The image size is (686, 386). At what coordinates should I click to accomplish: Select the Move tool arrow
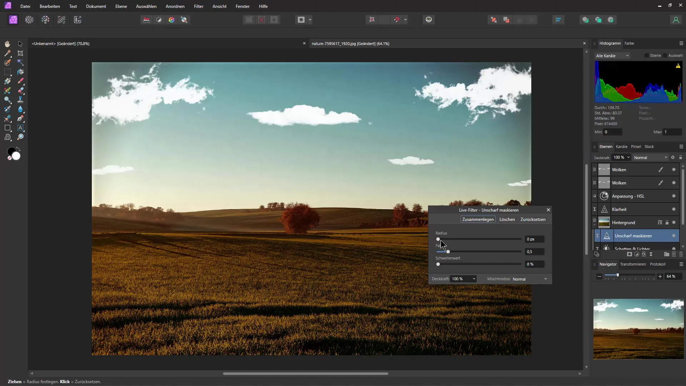click(20, 44)
